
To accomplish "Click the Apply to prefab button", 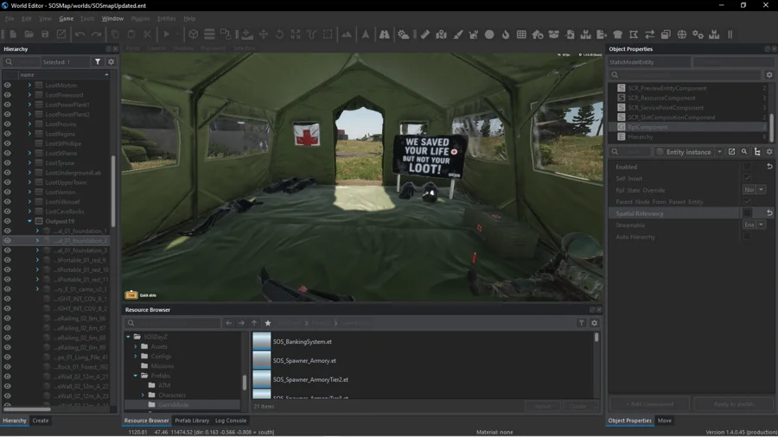I will pos(733,404).
